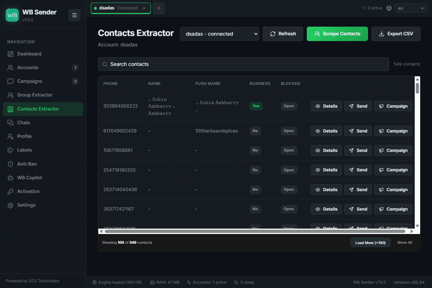Image resolution: width=432 pixels, height=288 pixels.
Task: Click Campaign for 15877856691
Action: [393, 150]
